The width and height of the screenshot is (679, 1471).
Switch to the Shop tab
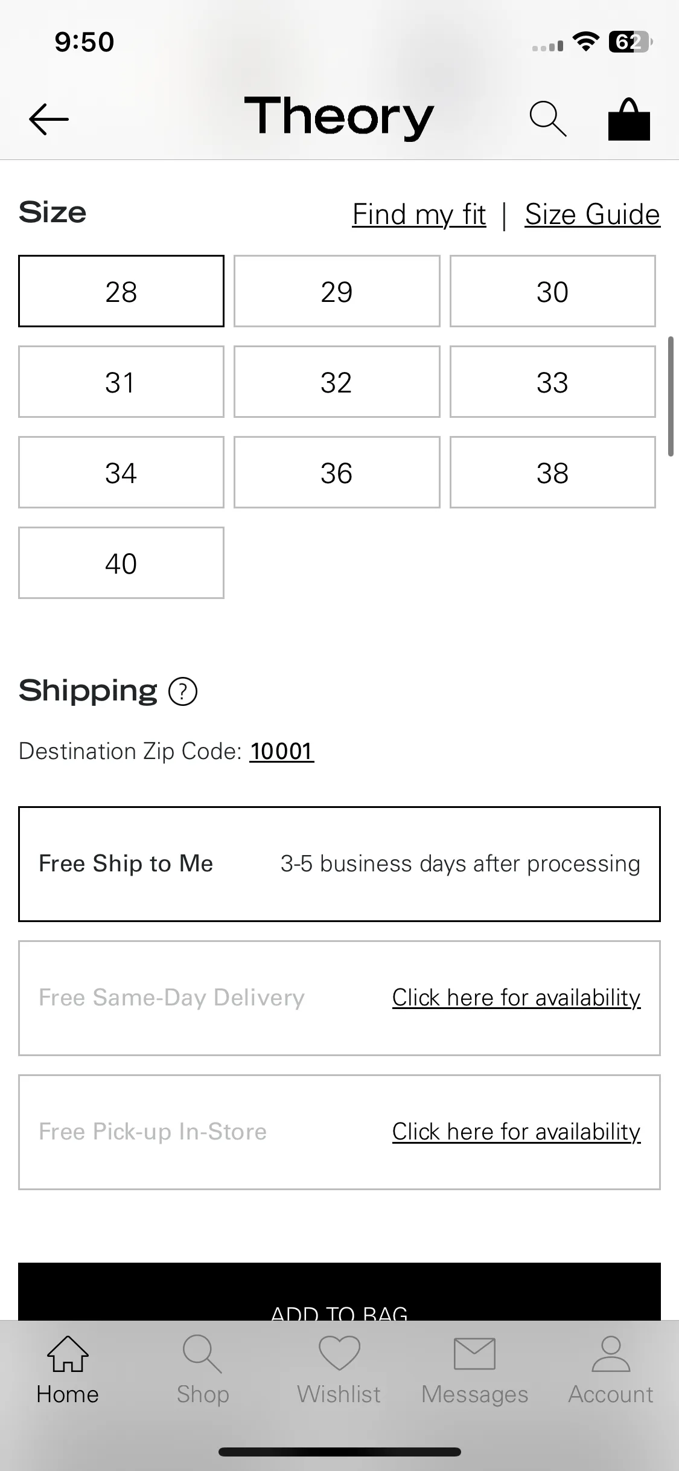(203, 1370)
